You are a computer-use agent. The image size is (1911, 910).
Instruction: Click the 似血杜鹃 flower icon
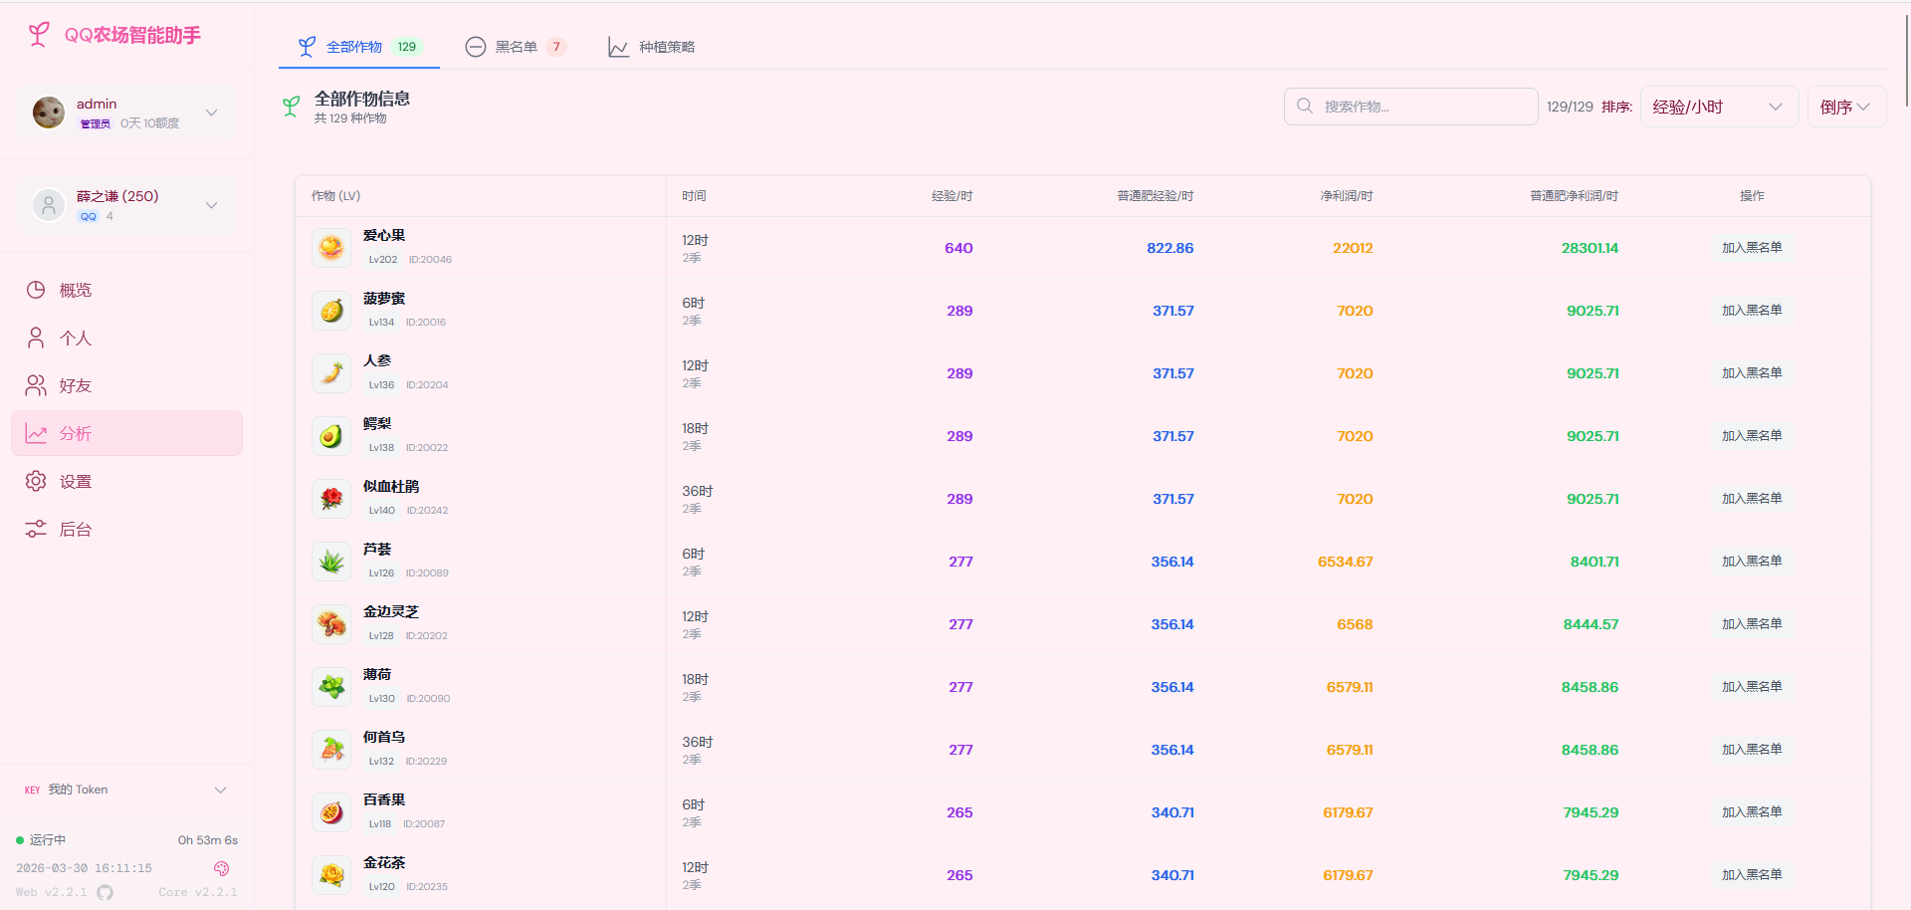(x=331, y=499)
